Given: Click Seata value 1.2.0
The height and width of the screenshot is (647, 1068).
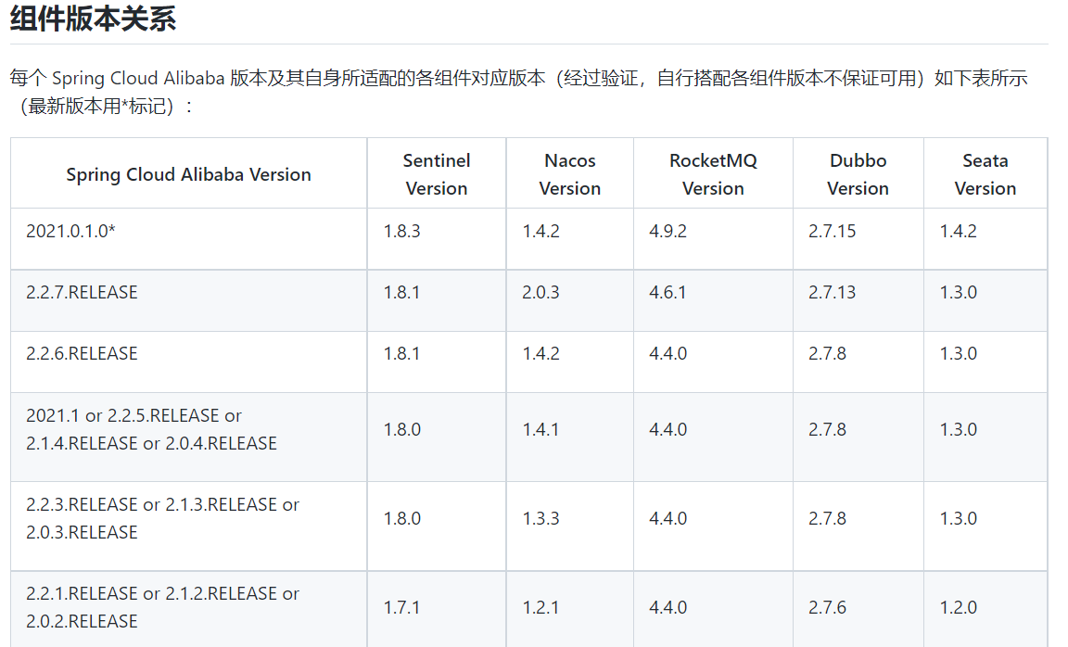Looking at the screenshot, I should coord(959,607).
